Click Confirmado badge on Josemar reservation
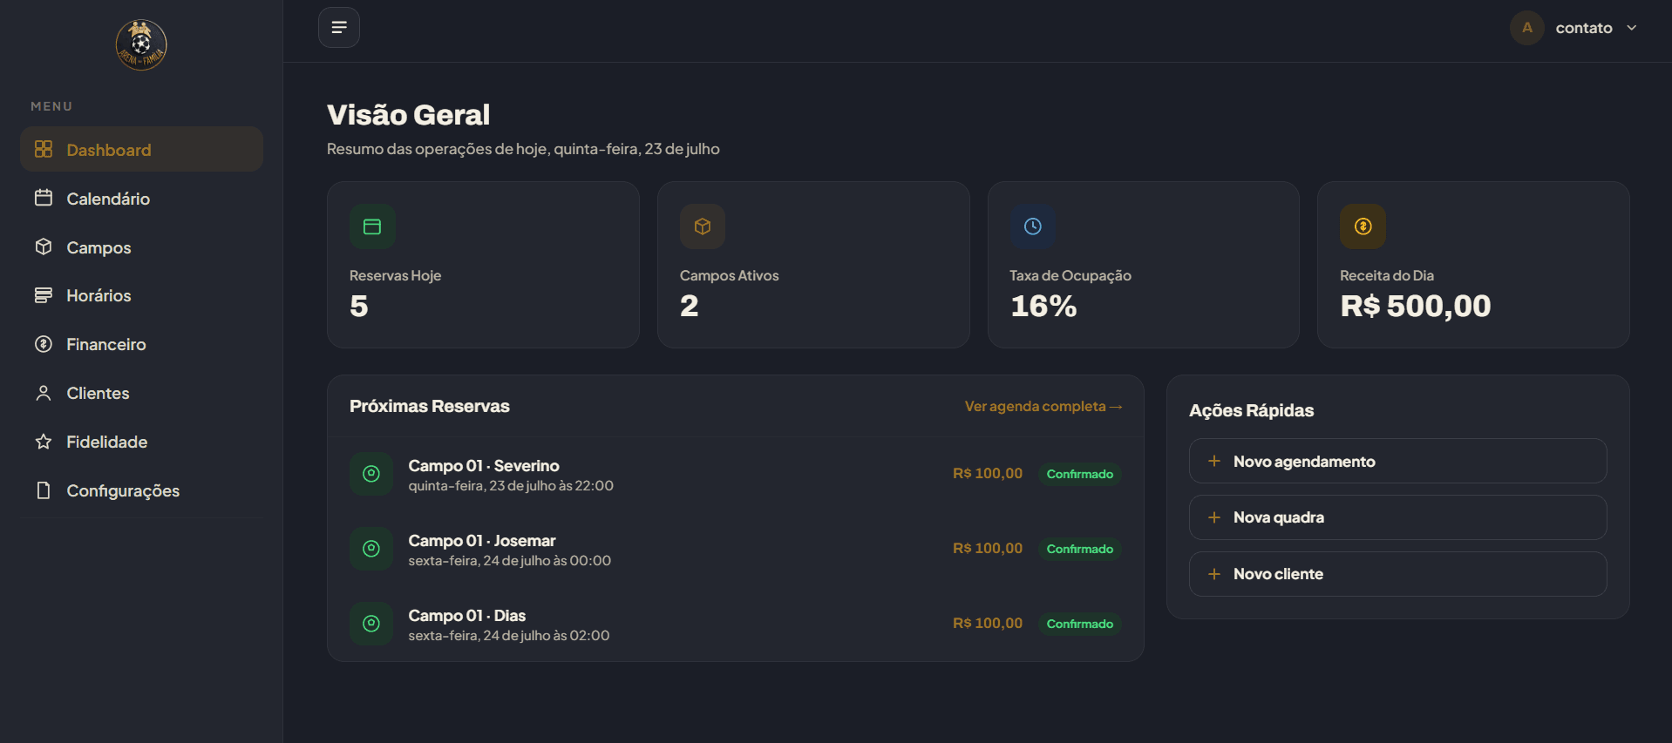 click(x=1079, y=549)
